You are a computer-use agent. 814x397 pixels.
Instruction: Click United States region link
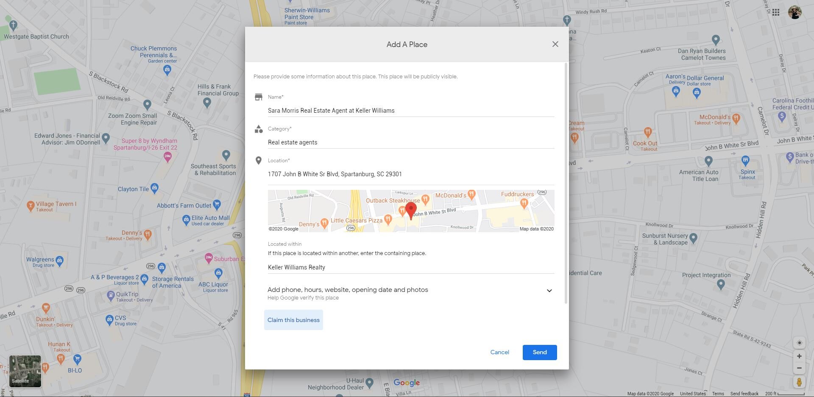tap(693, 394)
